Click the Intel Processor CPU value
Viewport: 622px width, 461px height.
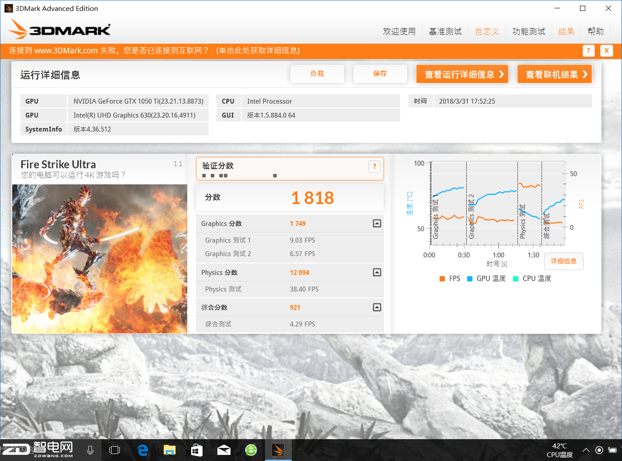coord(321,101)
